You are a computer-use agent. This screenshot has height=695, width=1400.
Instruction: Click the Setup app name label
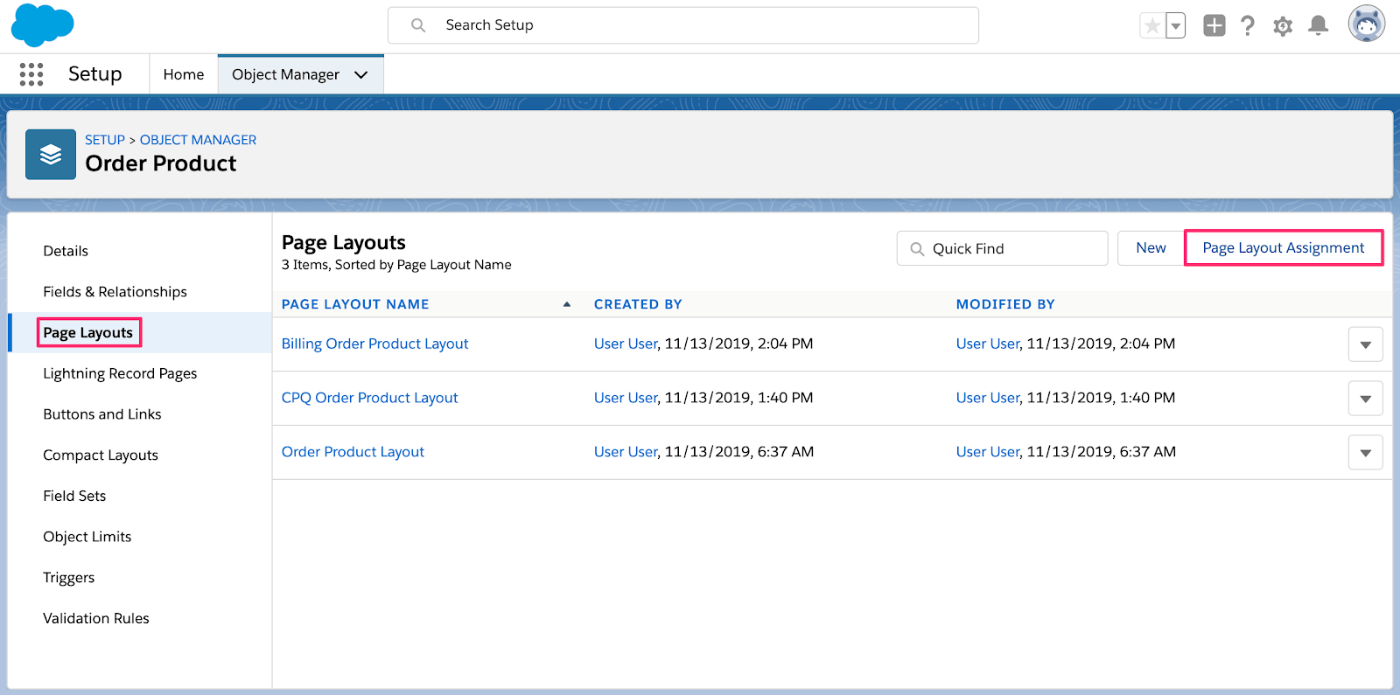(95, 74)
